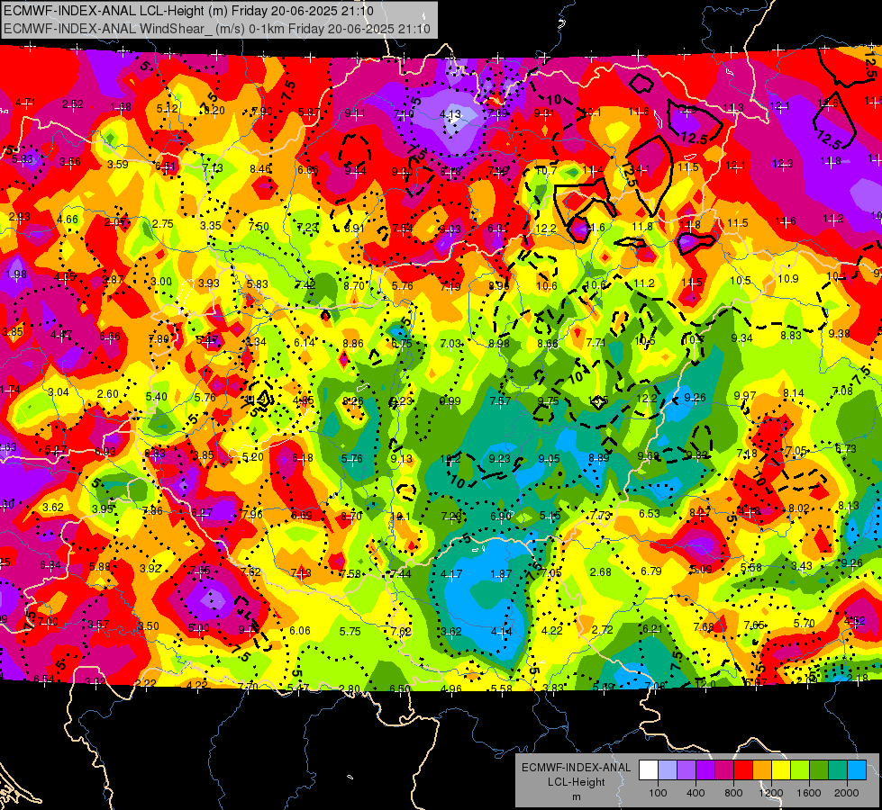Click the wind shear value 2.72

click(603, 630)
